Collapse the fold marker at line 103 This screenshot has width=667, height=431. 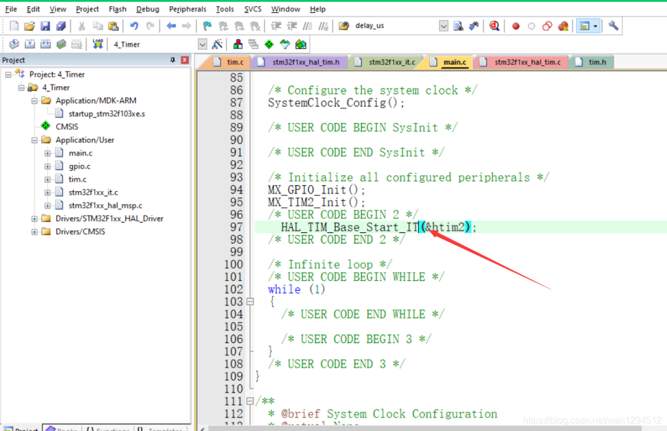pyautogui.click(x=250, y=302)
